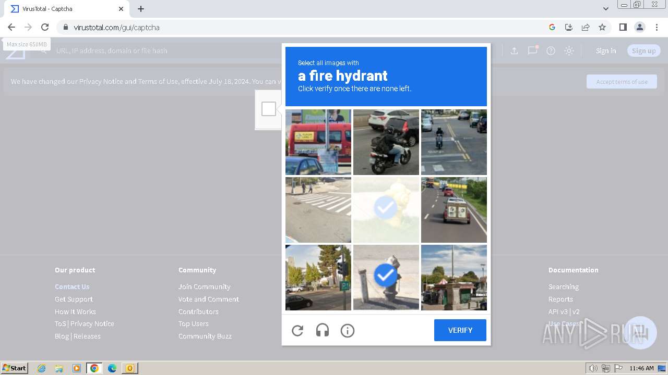Image resolution: width=668 pixels, height=375 pixels.
Task: Switch to Chrome in the taskbar
Action: click(94, 368)
